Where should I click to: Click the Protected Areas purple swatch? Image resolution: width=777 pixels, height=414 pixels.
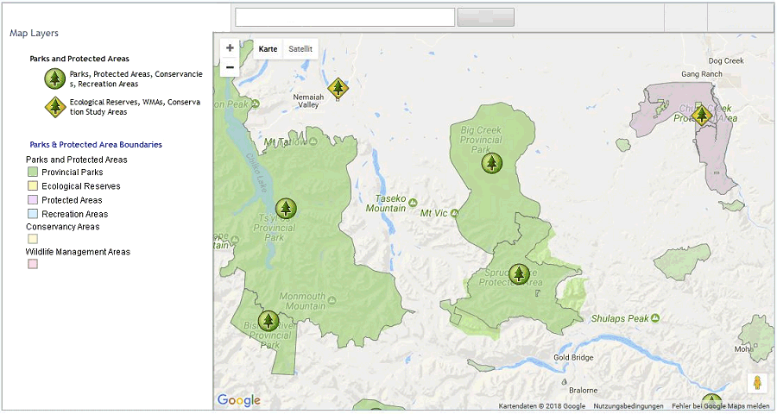click(x=33, y=200)
